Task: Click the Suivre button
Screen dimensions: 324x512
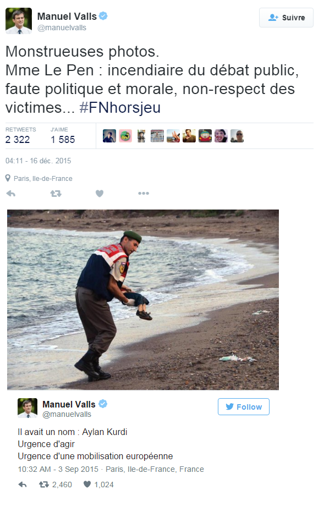Action: click(286, 18)
